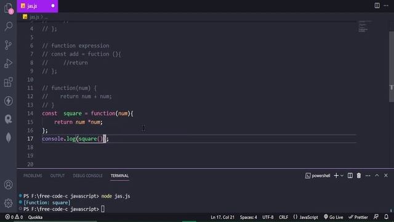Screen dimensions: 394x222
Task: Click the Quokka status bar item
Action: (35, 217)
